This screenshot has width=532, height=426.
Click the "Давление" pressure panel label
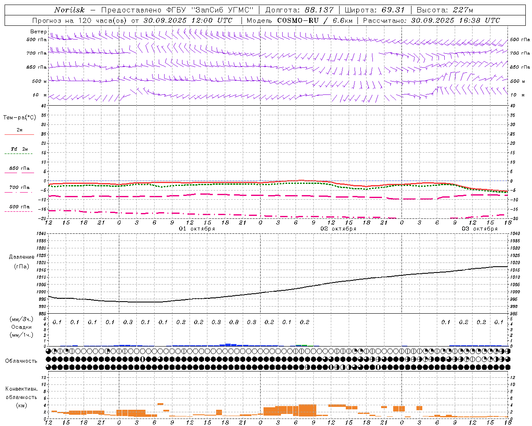click(22, 257)
